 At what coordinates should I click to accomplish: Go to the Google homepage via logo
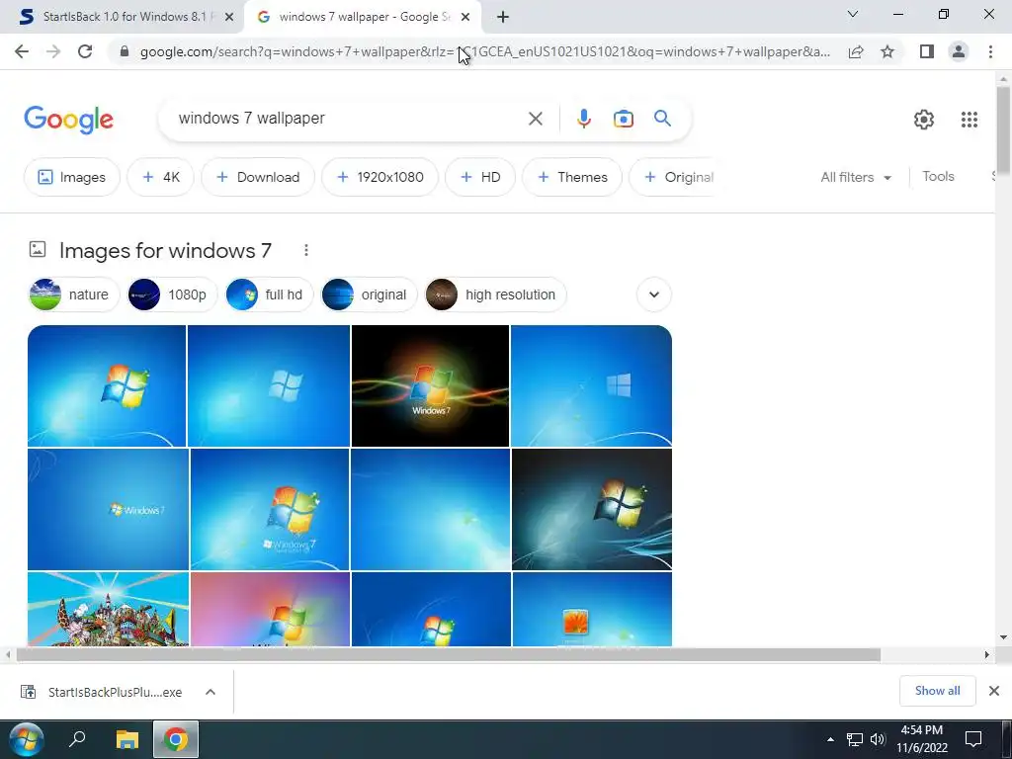(69, 120)
